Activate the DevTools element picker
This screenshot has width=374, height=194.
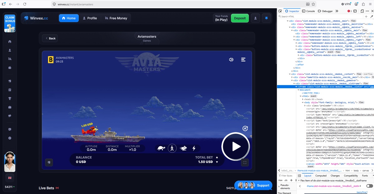[x=280, y=11]
